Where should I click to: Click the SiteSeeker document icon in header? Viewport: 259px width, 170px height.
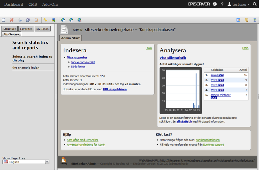64,29
